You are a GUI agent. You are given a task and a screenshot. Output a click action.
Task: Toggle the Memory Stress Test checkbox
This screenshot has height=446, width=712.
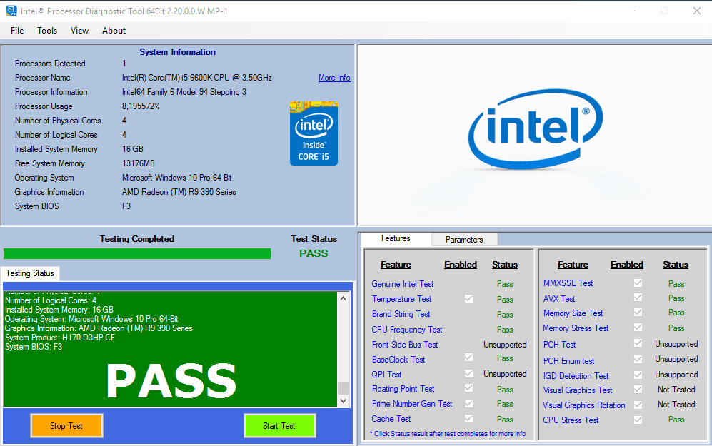[638, 327]
